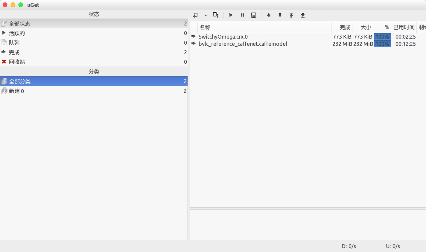Sort by 大小 column header

tap(363, 27)
